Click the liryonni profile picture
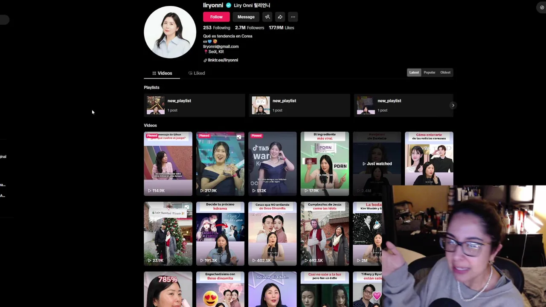Image resolution: width=546 pixels, height=307 pixels. click(170, 32)
